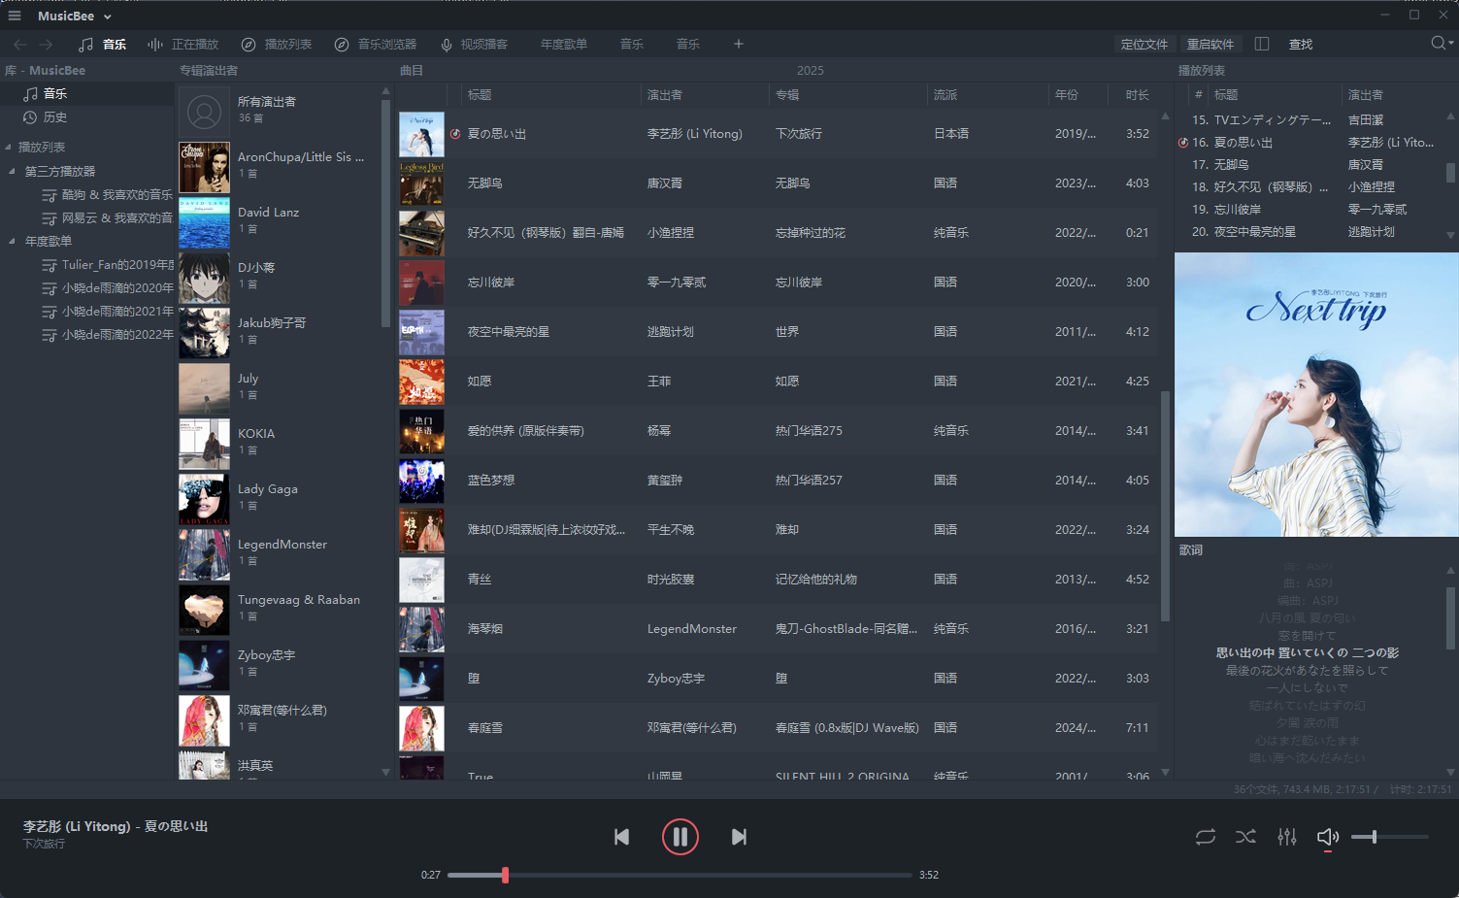Screen dimensions: 1459x898
Task: Open the equalizer settings icon
Action: [1287, 837]
